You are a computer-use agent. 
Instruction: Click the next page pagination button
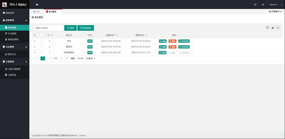point(49,58)
